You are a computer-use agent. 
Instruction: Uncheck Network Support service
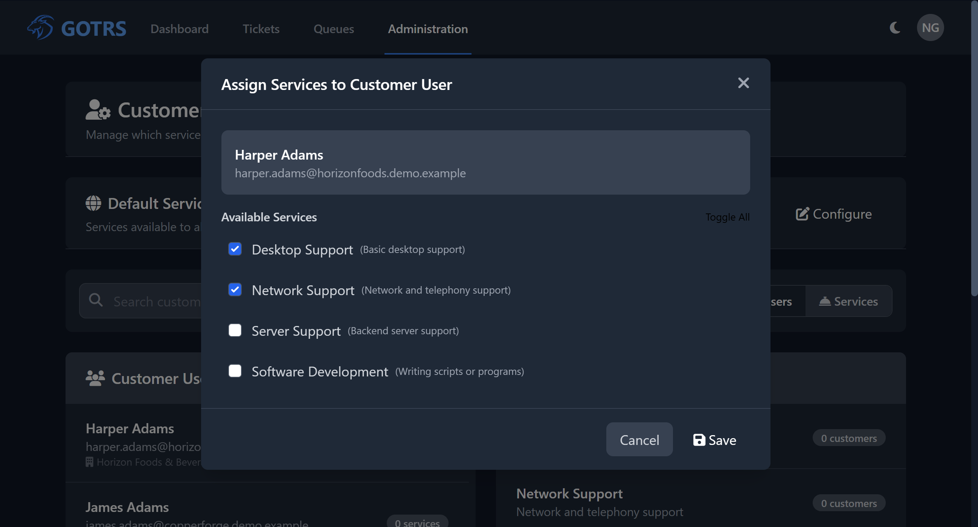235,289
